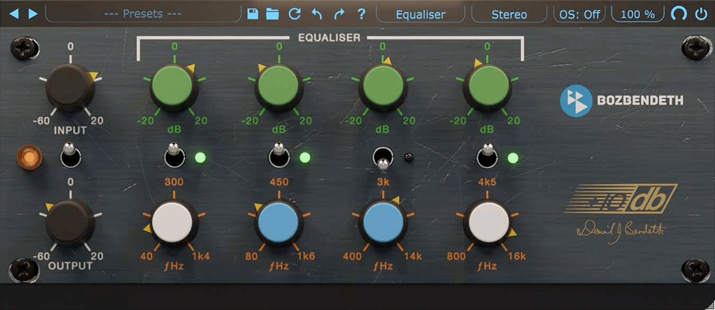Go to the previous preset arrow
Screen dimensions: 715x310
click(14, 14)
